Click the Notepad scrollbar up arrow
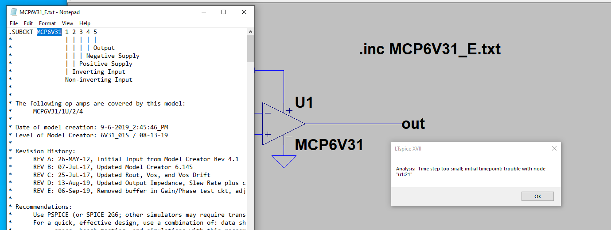Screen dimensions: 611x230 251,32
